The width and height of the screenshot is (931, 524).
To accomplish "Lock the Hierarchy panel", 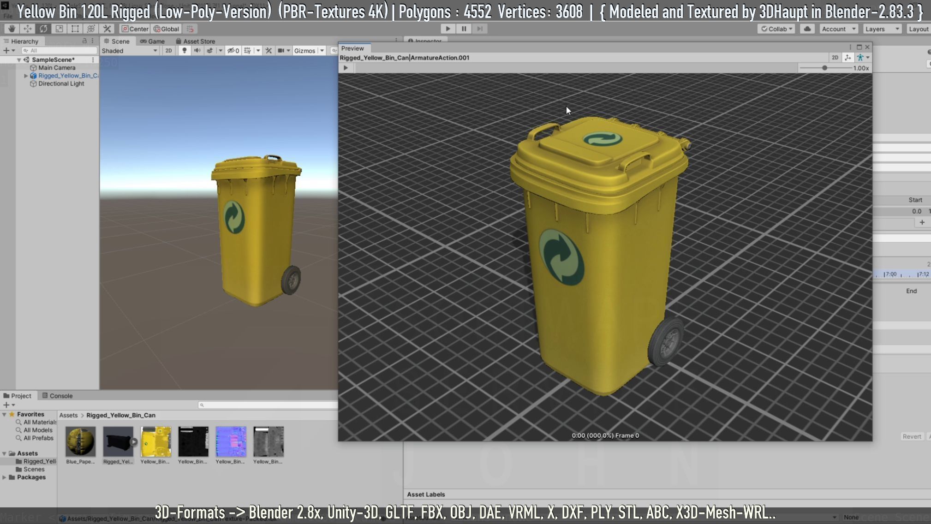I will coord(84,41).
